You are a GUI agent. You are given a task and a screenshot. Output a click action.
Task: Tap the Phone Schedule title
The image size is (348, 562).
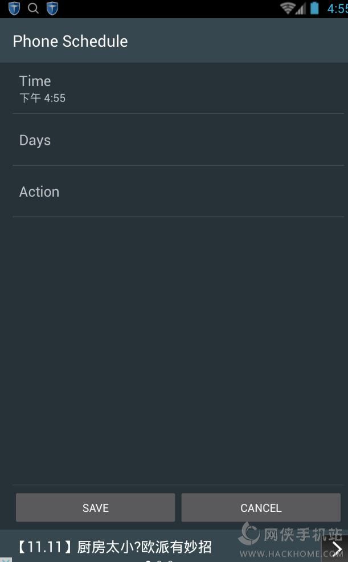pos(70,41)
